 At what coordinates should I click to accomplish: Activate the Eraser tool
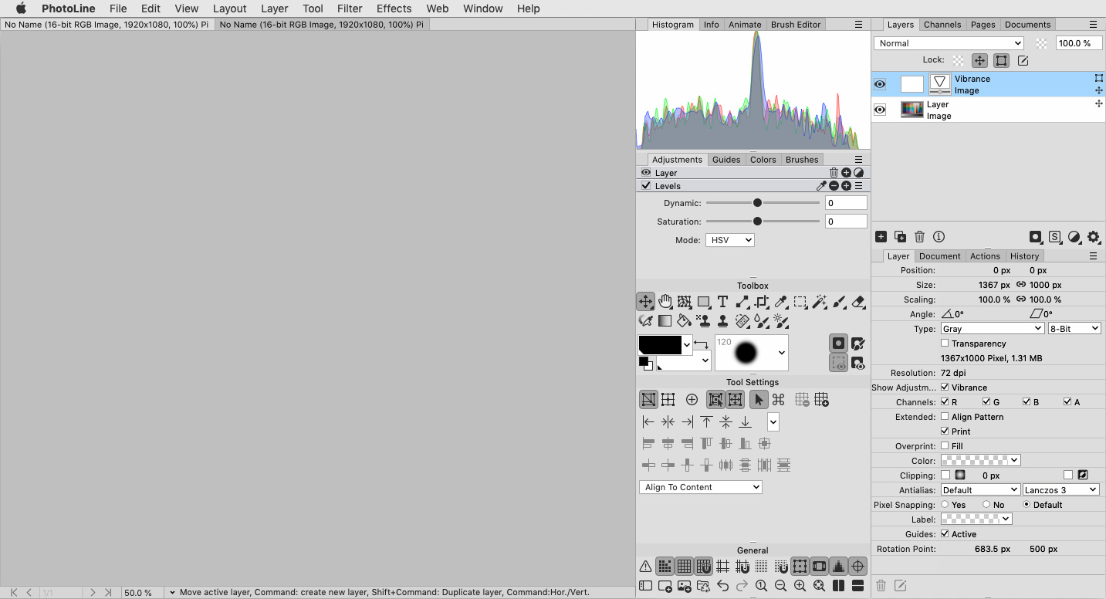pyautogui.click(x=858, y=302)
